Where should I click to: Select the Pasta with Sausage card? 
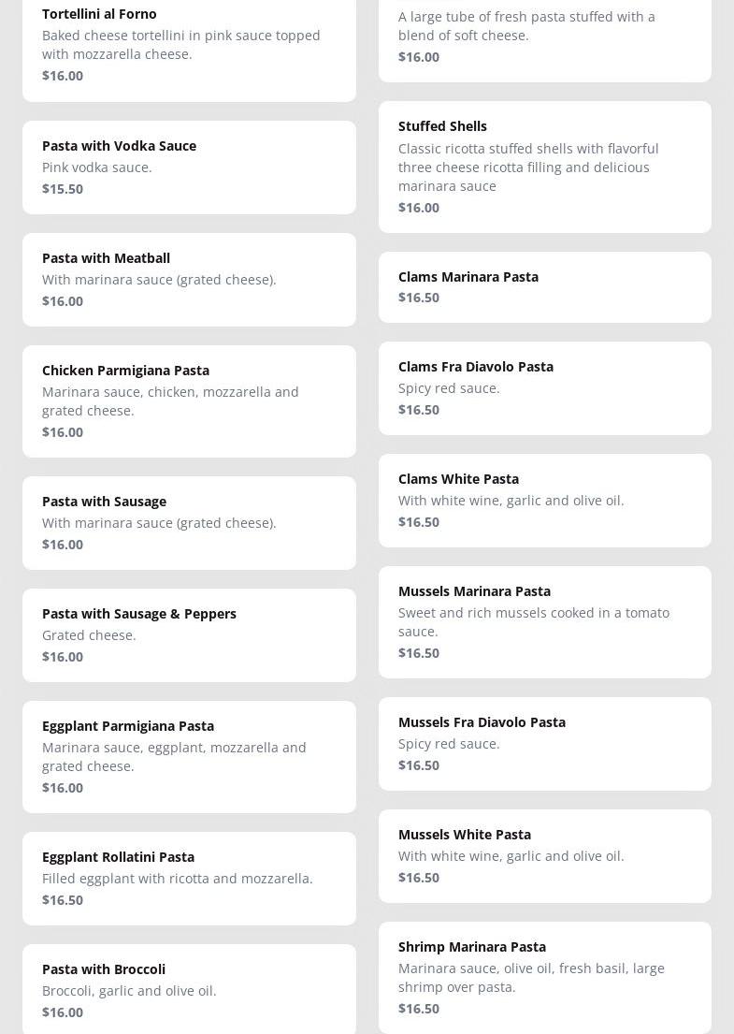[189, 522]
